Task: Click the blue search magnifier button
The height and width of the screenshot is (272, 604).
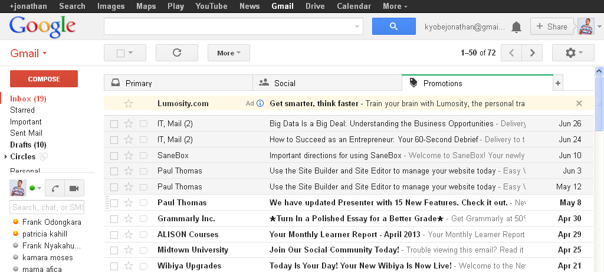Action: pos(393,26)
